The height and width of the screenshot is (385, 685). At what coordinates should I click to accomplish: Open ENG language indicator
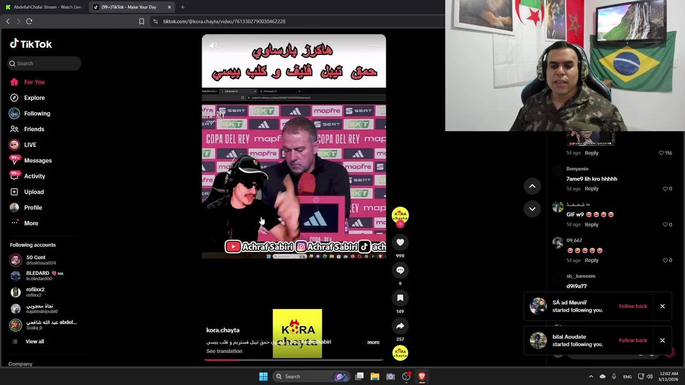pos(627,376)
